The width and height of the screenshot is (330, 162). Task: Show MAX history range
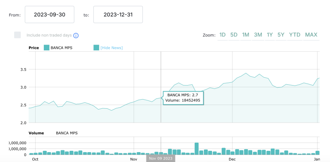click(311, 35)
